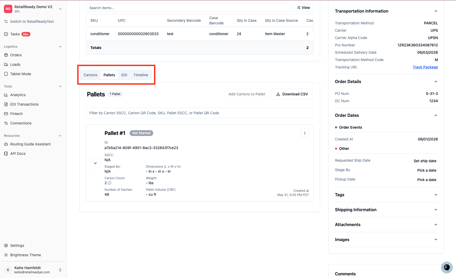
Task: Open the Track Package link
Action: (x=425, y=67)
